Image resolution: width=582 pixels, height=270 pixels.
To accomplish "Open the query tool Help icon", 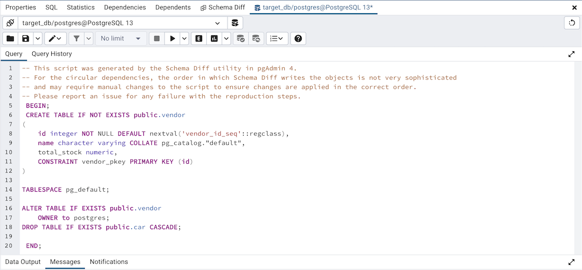I will click(x=298, y=39).
